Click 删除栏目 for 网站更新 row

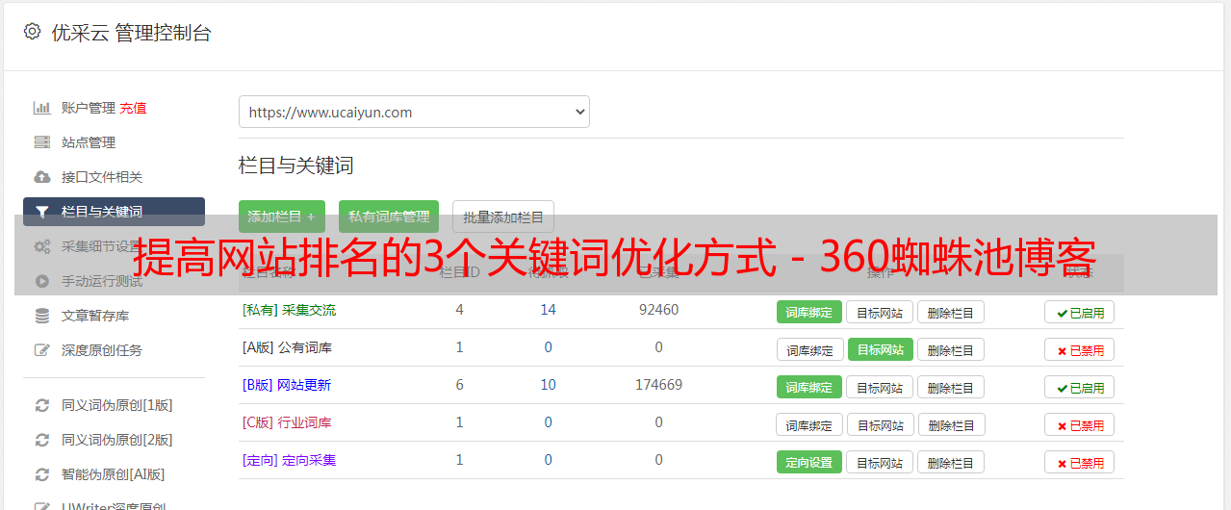tap(951, 387)
